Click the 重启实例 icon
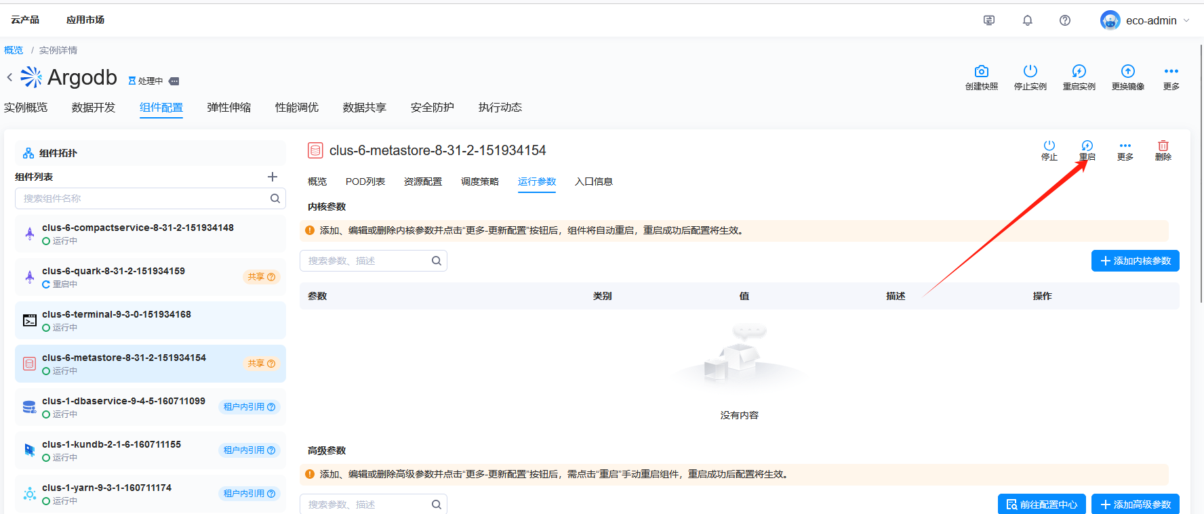1204x514 pixels. click(1079, 71)
